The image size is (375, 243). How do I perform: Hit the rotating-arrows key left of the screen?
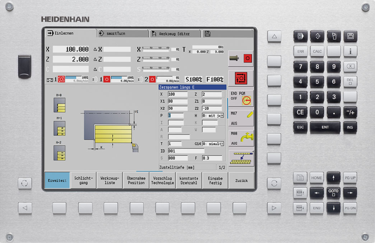point(25,183)
